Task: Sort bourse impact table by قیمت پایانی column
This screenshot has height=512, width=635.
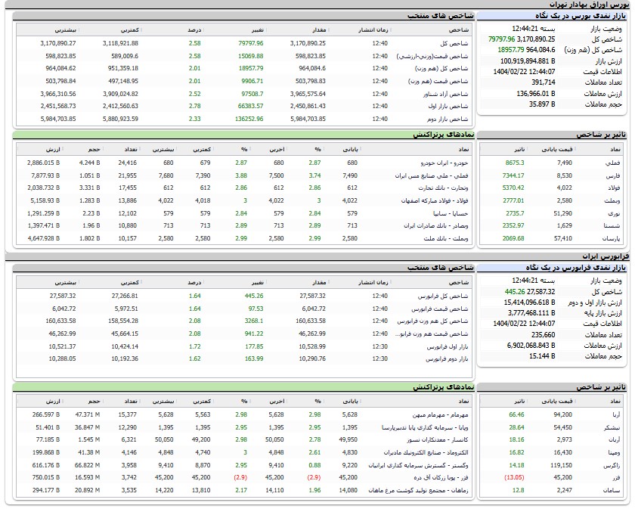Action: (x=557, y=150)
